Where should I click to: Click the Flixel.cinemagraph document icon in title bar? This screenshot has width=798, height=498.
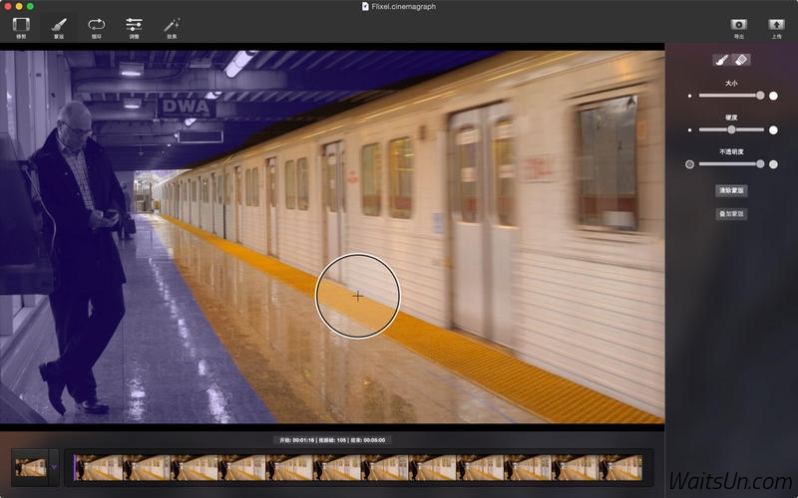(365, 6)
